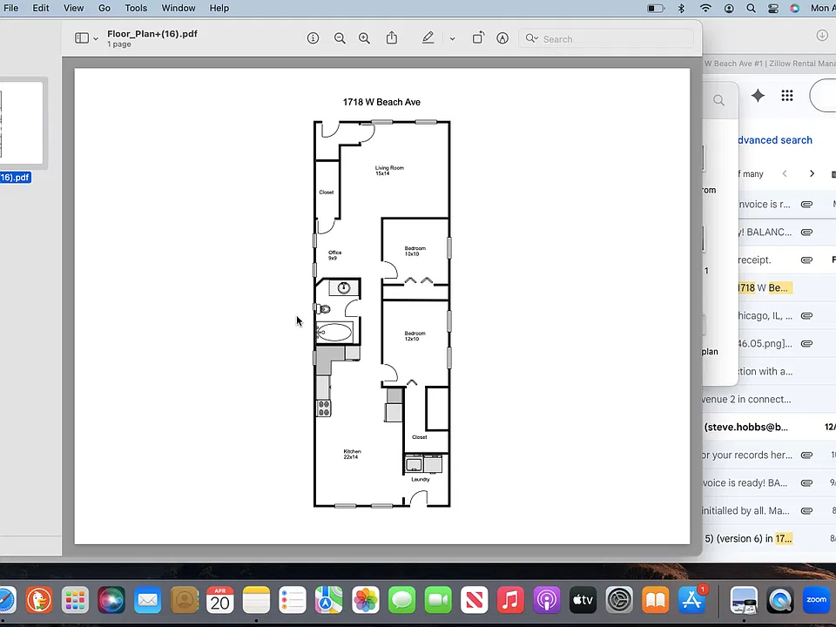Open the Help menu
Image resolution: width=836 pixels, height=627 pixels.
click(219, 8)
